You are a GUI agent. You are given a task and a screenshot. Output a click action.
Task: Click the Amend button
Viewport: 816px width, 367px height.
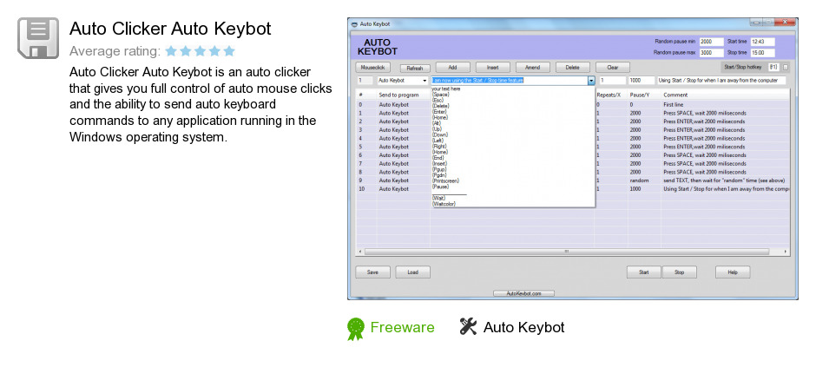pyautogui.click(x=533, y=68)
